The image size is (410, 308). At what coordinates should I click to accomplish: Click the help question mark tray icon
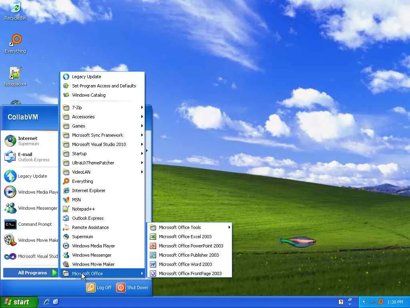(x=341, y=302)
